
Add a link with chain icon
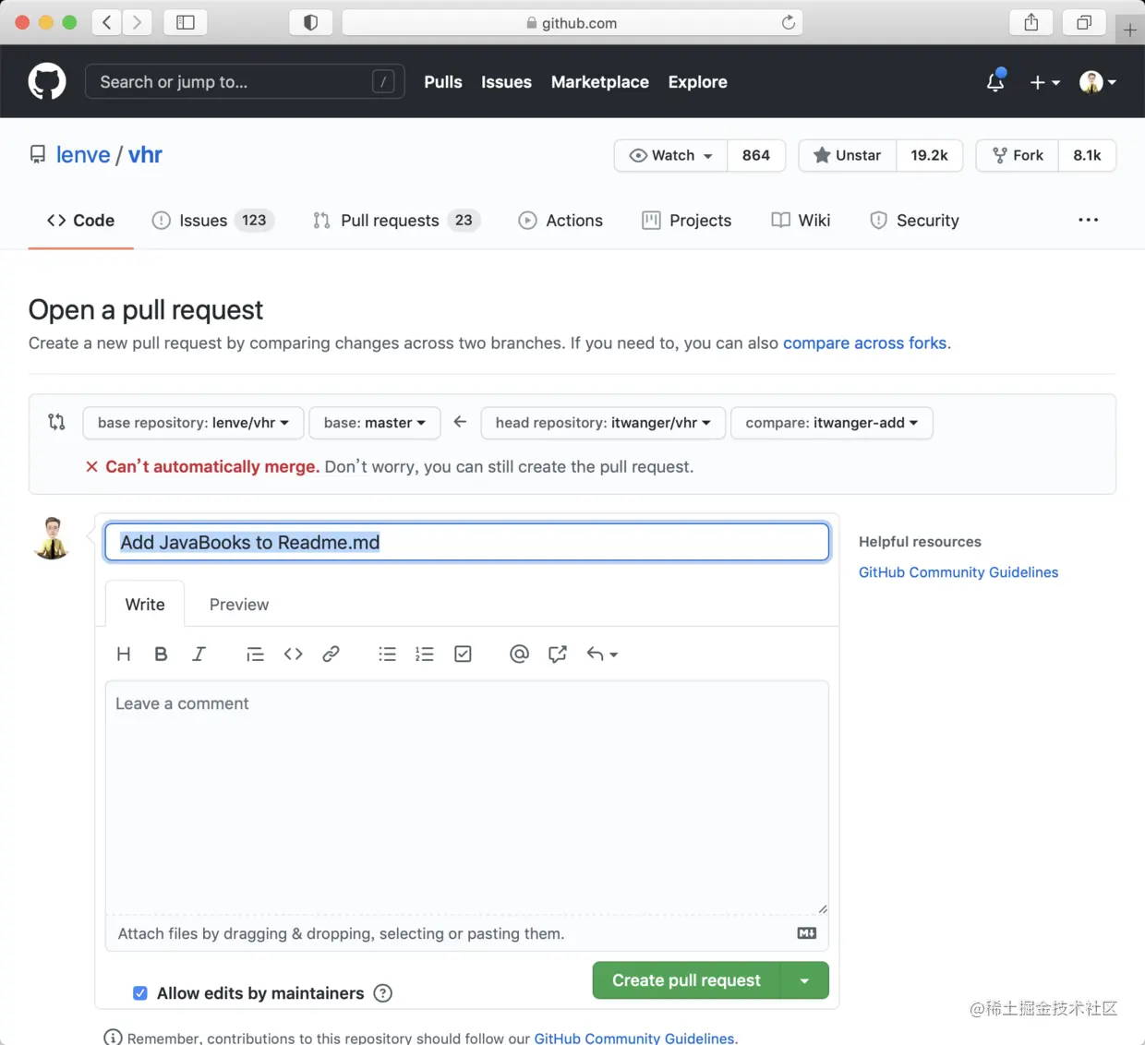[x=331, y=654]
